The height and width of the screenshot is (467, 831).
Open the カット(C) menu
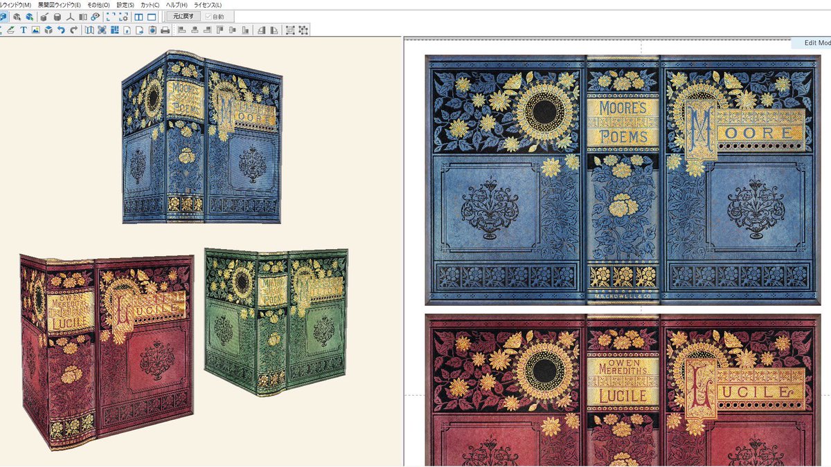tap(150, 5)
